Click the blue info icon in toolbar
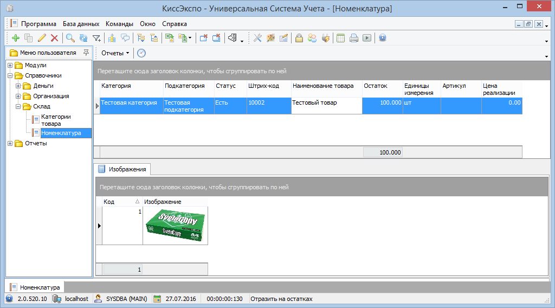The image size is (555, 308). pos(382,38)
